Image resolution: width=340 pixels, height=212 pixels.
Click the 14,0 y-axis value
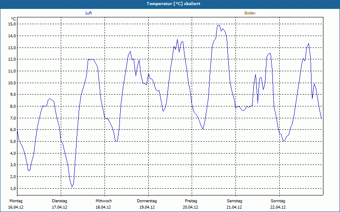pyautogui.click(x=12, y=36)
